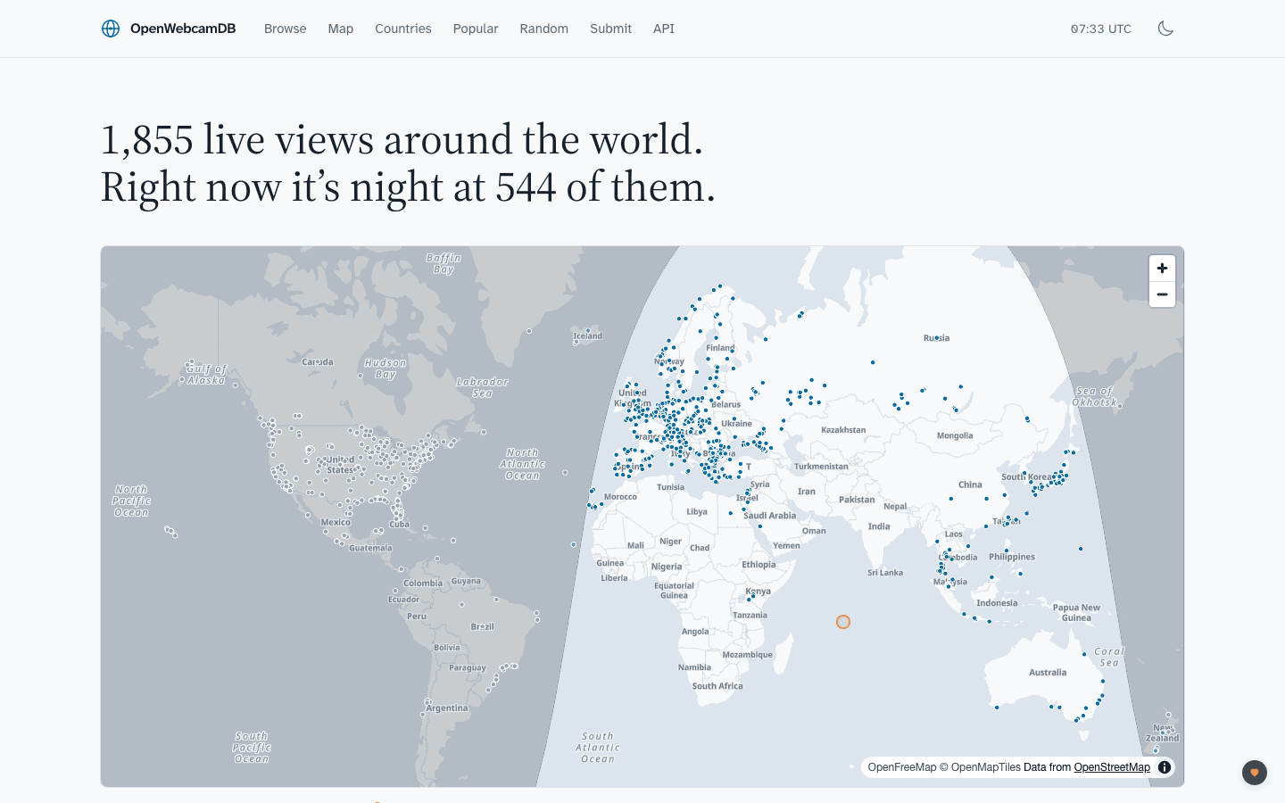The height and width of the screenshot is (803, 1285).
Task: Zoom in on the webcam map
Action: click(1162, 269)
